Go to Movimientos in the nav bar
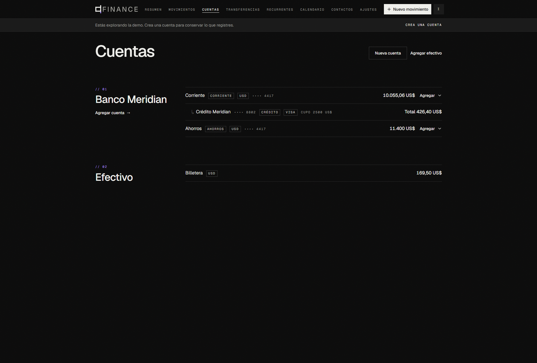This screenshot has width=537, height=363. coord(182,10)
